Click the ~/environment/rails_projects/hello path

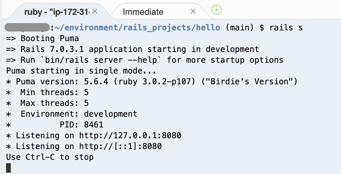(137, 28)
